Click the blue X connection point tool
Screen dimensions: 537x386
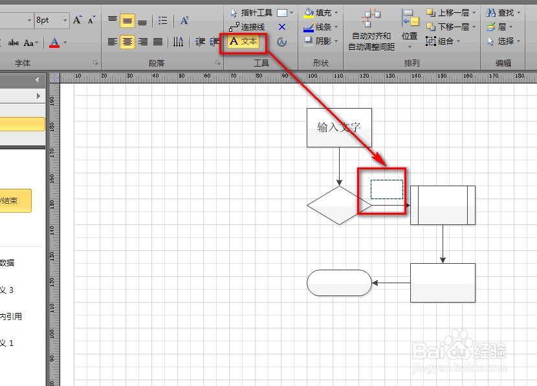[282, 27]
